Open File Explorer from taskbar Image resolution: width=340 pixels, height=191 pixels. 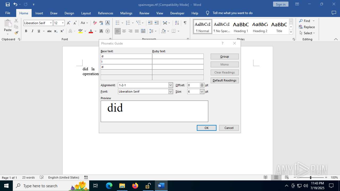[122, 186]
